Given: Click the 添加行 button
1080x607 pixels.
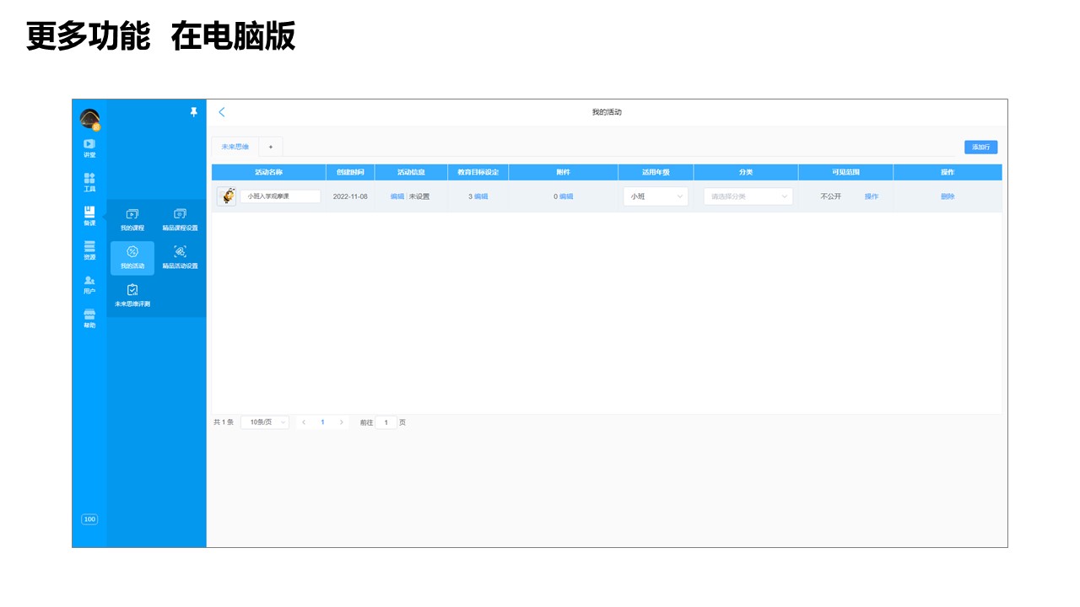Looking at the screenshot, I should [x=980, y=147].
